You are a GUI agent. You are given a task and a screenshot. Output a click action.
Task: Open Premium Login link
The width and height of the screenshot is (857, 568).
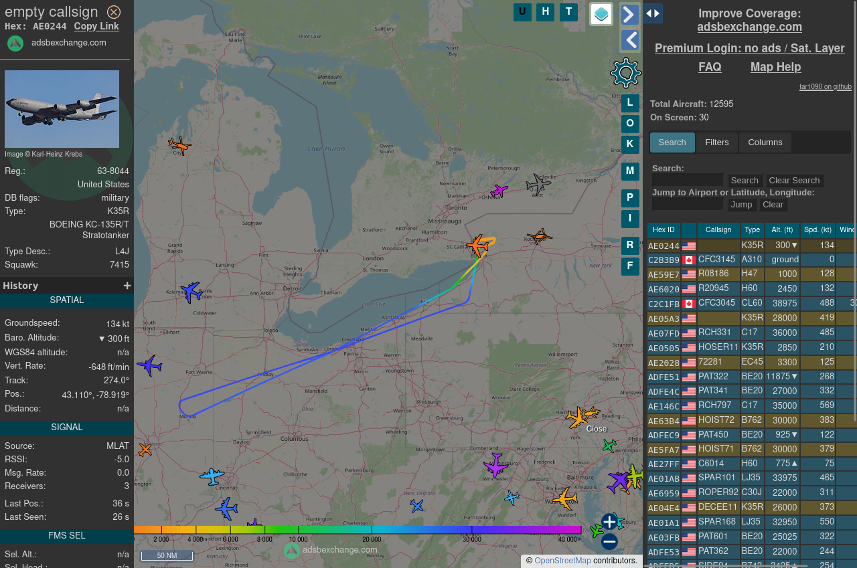[x=749, y=48]
